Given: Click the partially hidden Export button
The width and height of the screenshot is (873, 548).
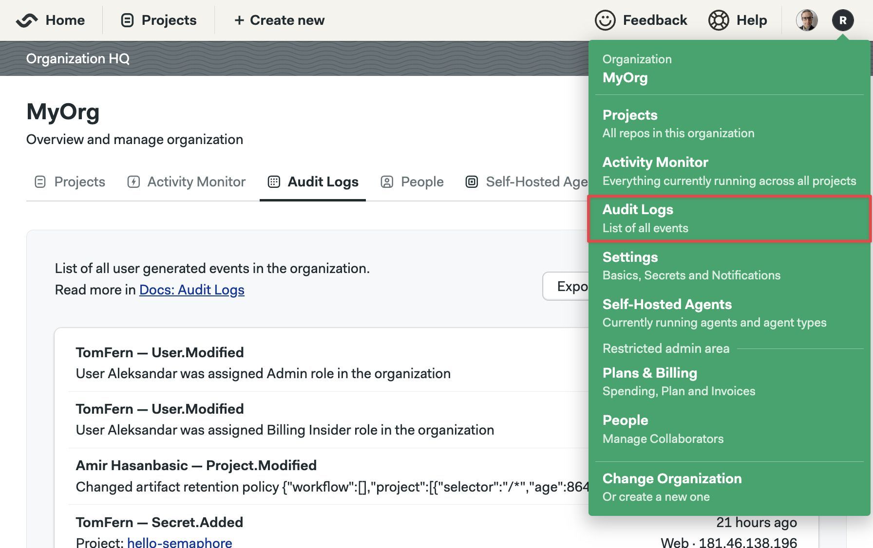Looking at the screenshot, I should 566,286.
